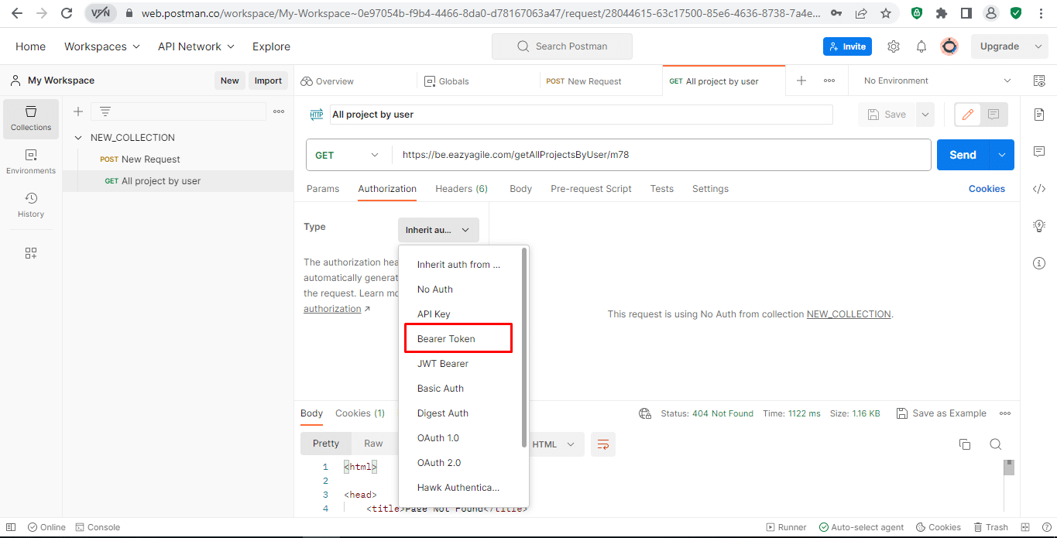Click the notifications bell icon
The height and width of the screenshot is (538, 1057).
(x=921, y=46)
